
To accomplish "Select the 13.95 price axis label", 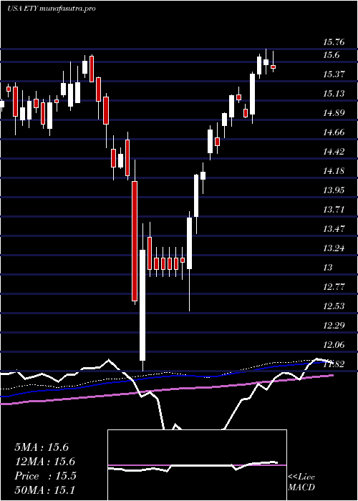I will pos(334,190).
